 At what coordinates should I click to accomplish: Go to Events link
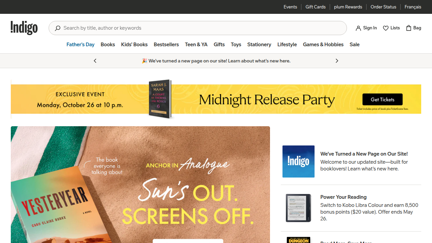point(290,7)
